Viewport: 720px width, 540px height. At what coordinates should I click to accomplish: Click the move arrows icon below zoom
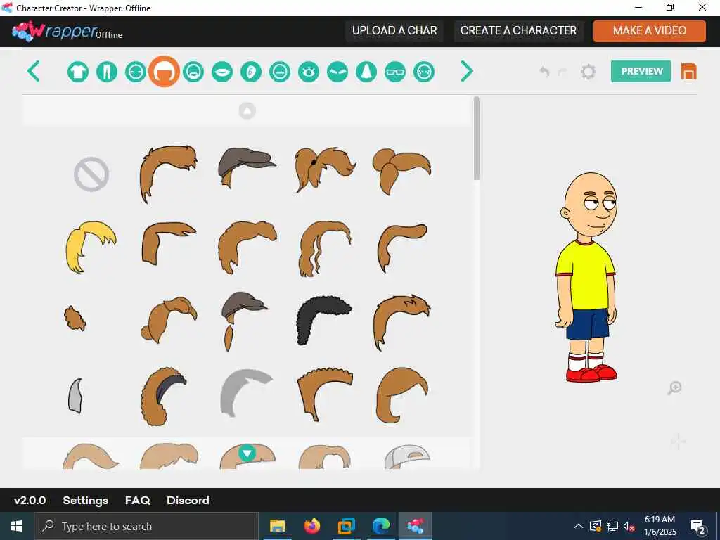pyautogui.click(x=678, y=442)
